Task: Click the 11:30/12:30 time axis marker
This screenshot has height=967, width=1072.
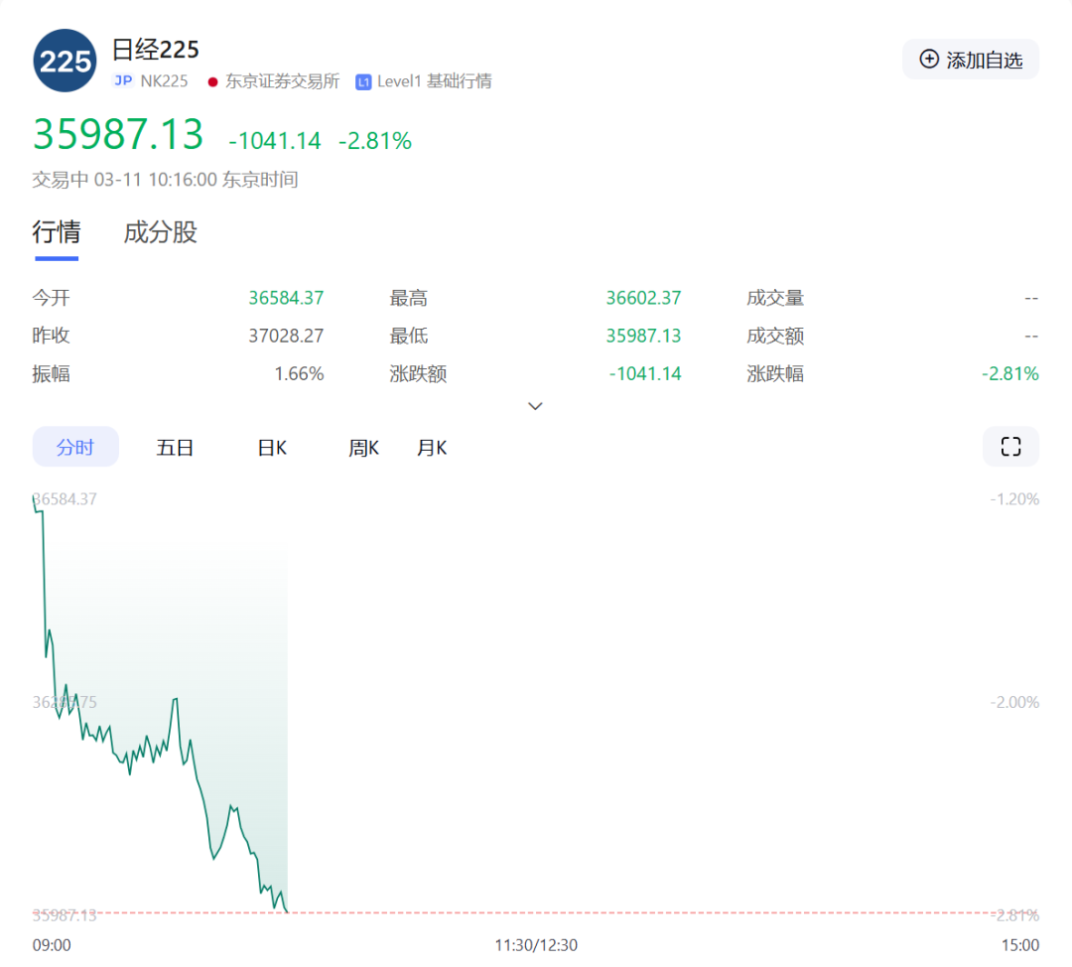Action: click(x=536, y=944)
